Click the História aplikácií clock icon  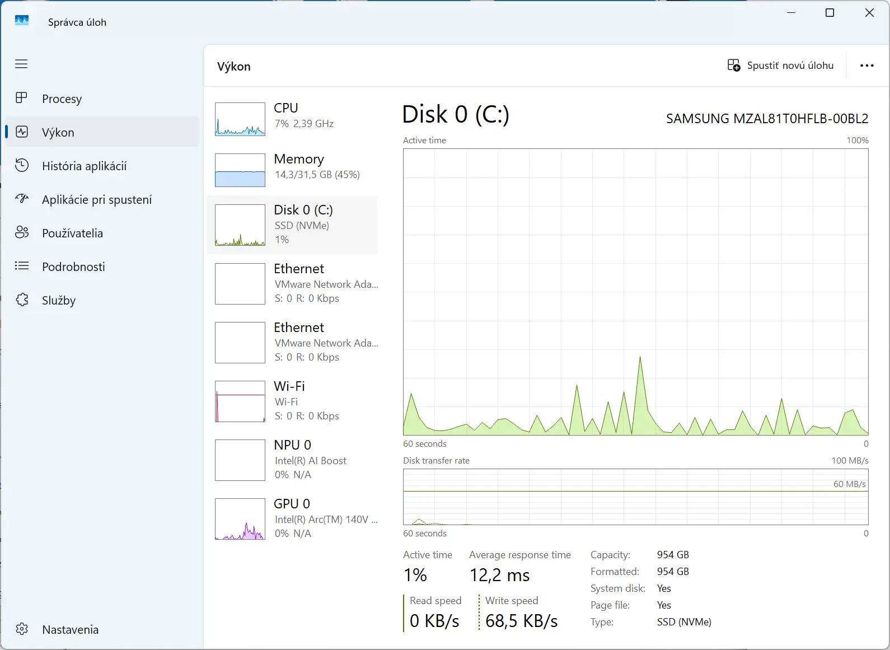point(22,165)
